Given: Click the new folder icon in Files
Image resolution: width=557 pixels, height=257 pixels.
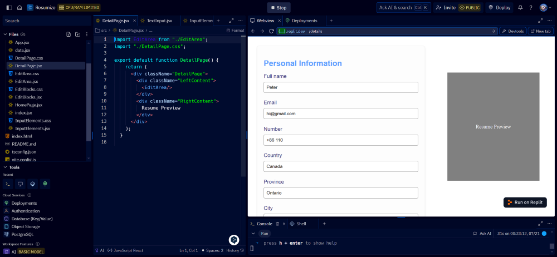Looking at the screenshot, I should pyautogui.click(x=77, y=34).
